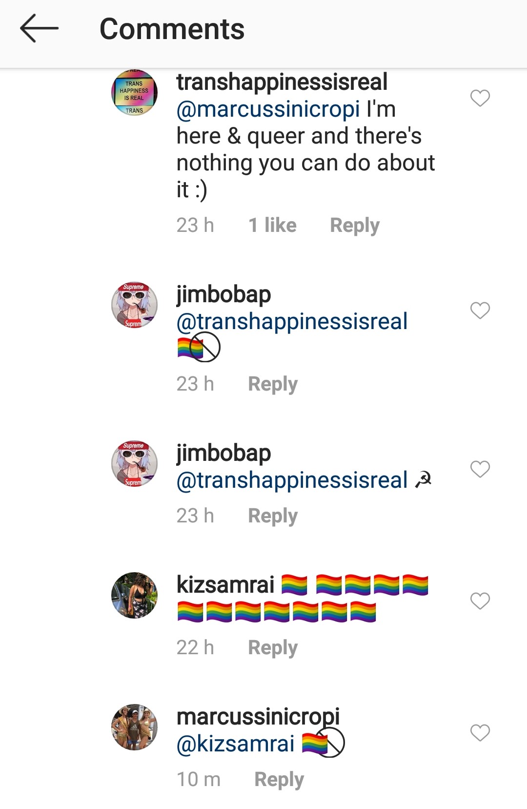Image resolution: width=527 pixels, height=809 pixels.
Task: Open kizsamrai's profile picture
Action: click(x=134, y=596)
